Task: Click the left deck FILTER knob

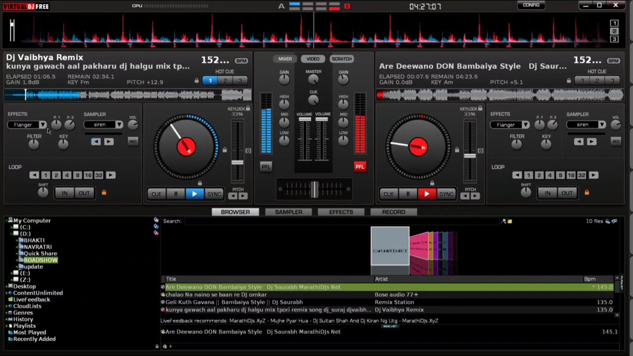Action: [x=34, y=144]
